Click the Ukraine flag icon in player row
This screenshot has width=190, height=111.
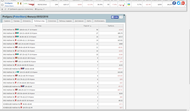[x=129, y=5]
